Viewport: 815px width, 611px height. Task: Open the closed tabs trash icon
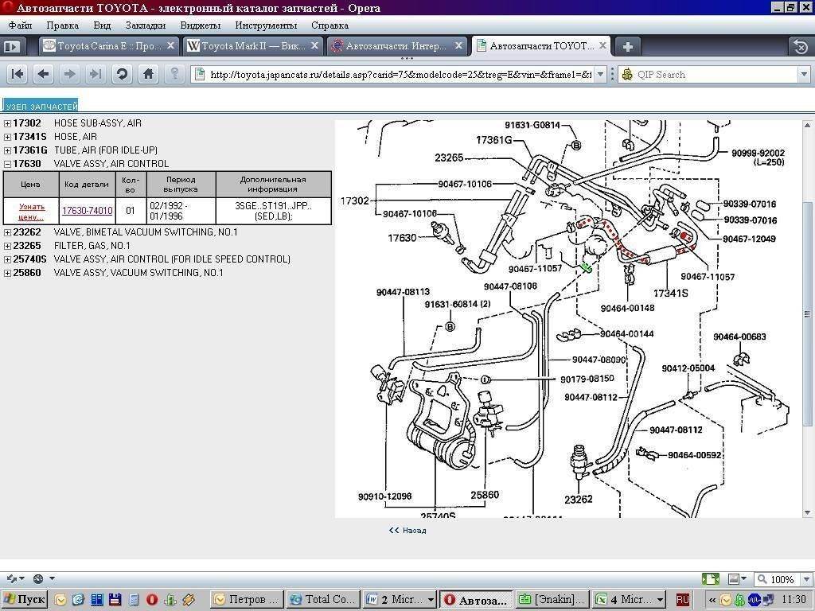click(x=798, y=46)
